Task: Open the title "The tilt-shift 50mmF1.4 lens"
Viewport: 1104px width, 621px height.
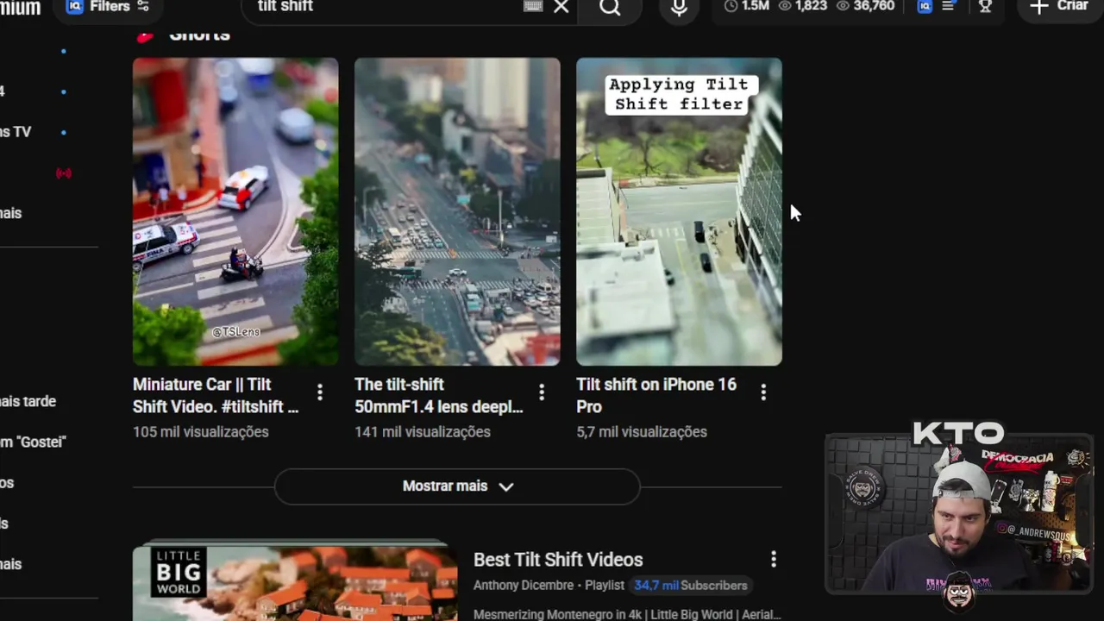Action: pos(439,395)
